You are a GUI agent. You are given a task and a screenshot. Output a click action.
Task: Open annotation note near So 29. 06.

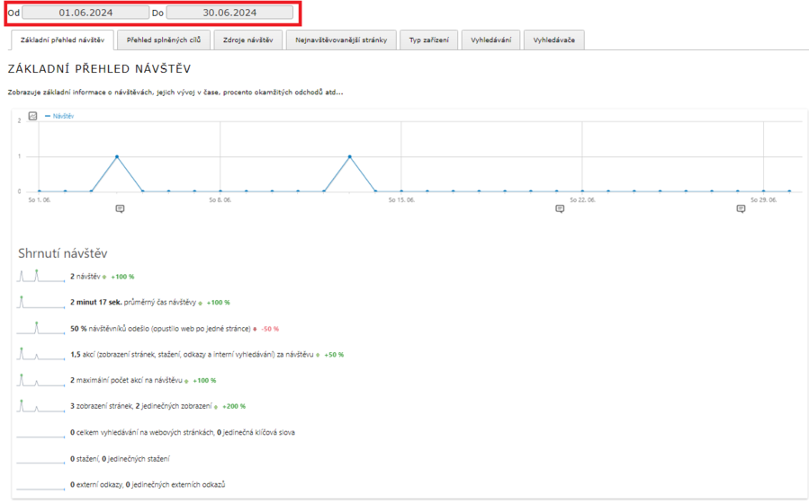(741, 208)
